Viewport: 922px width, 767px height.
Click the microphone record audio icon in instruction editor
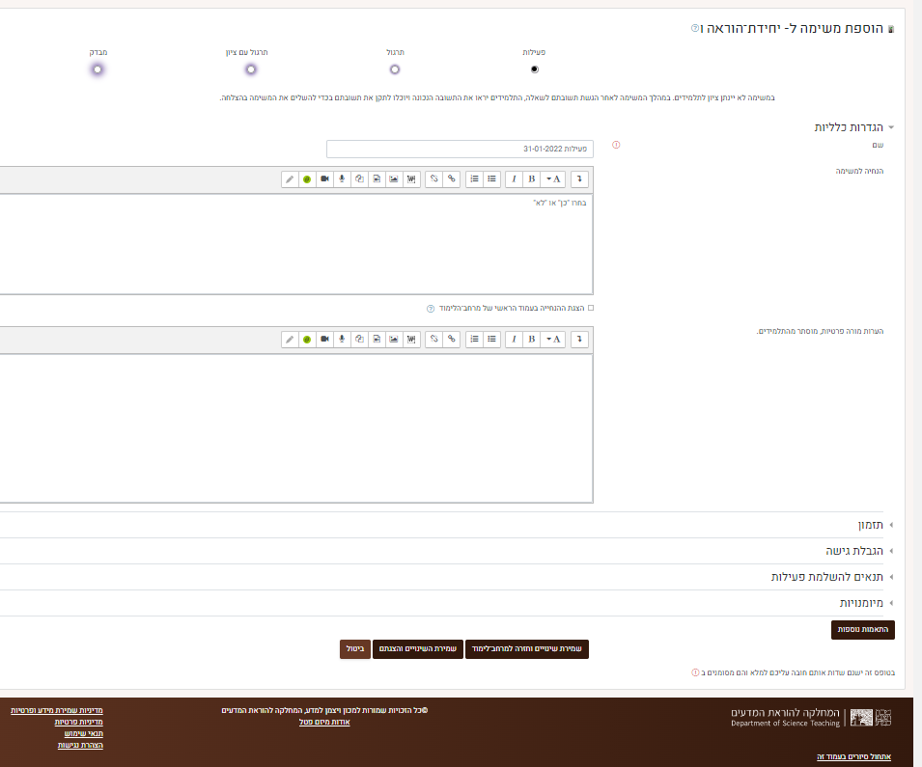[x=342, y=178]
